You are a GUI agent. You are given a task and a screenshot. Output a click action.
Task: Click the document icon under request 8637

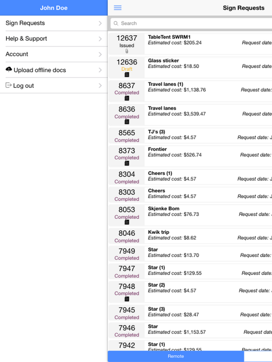(x=127, y=99)
